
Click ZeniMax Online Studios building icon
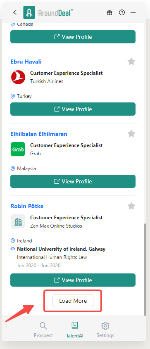click(18, 221)
